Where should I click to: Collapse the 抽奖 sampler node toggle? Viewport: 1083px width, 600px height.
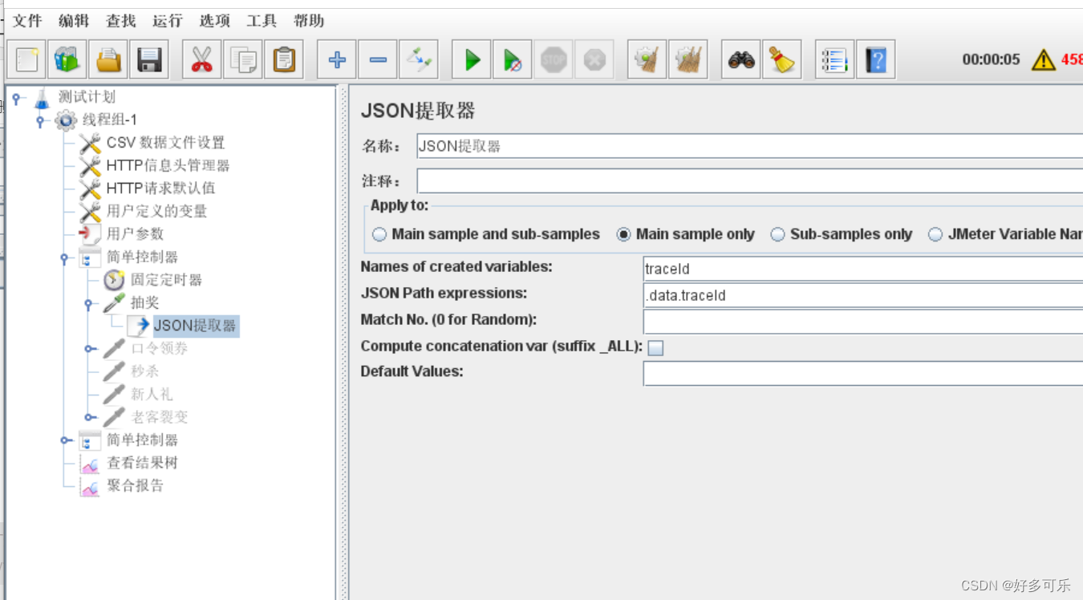(88, 304)
